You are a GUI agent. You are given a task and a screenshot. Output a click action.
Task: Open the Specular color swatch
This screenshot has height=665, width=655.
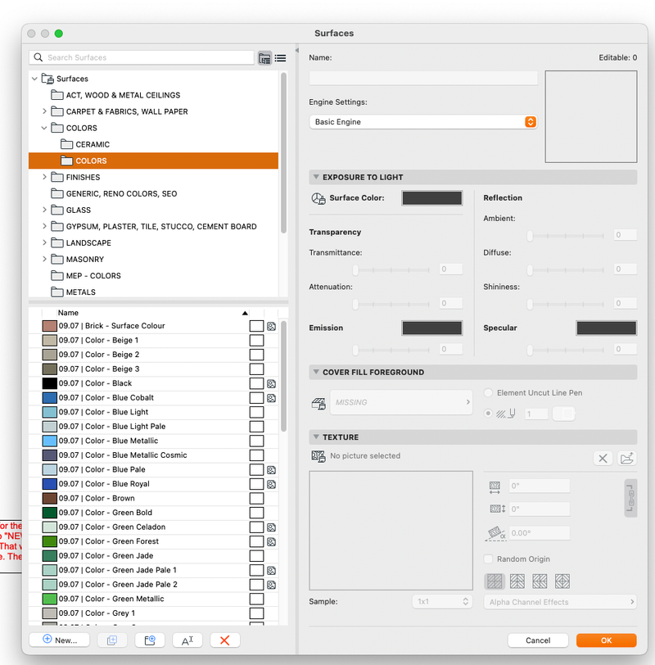click(x=606, y=328)
